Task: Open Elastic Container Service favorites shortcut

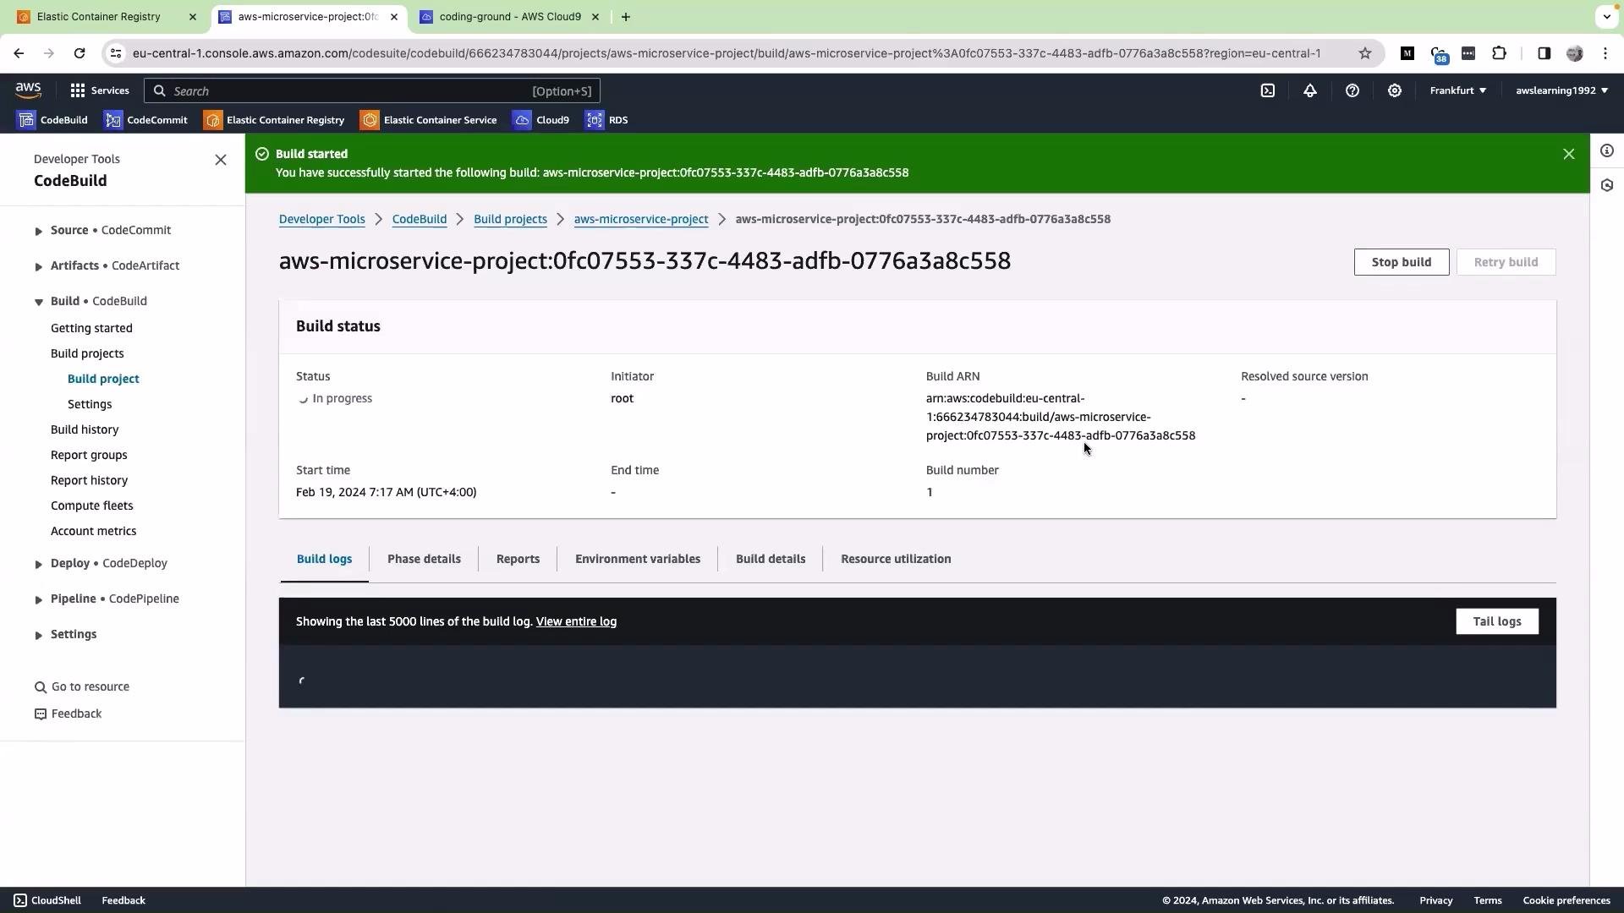Action: point(429,120)
